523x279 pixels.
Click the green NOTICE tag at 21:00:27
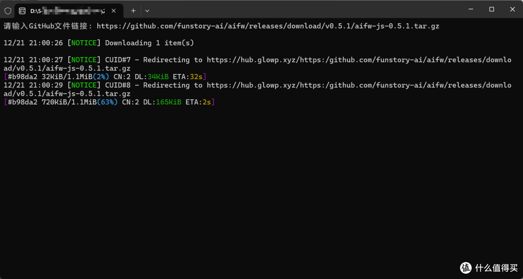click(84, 60)
